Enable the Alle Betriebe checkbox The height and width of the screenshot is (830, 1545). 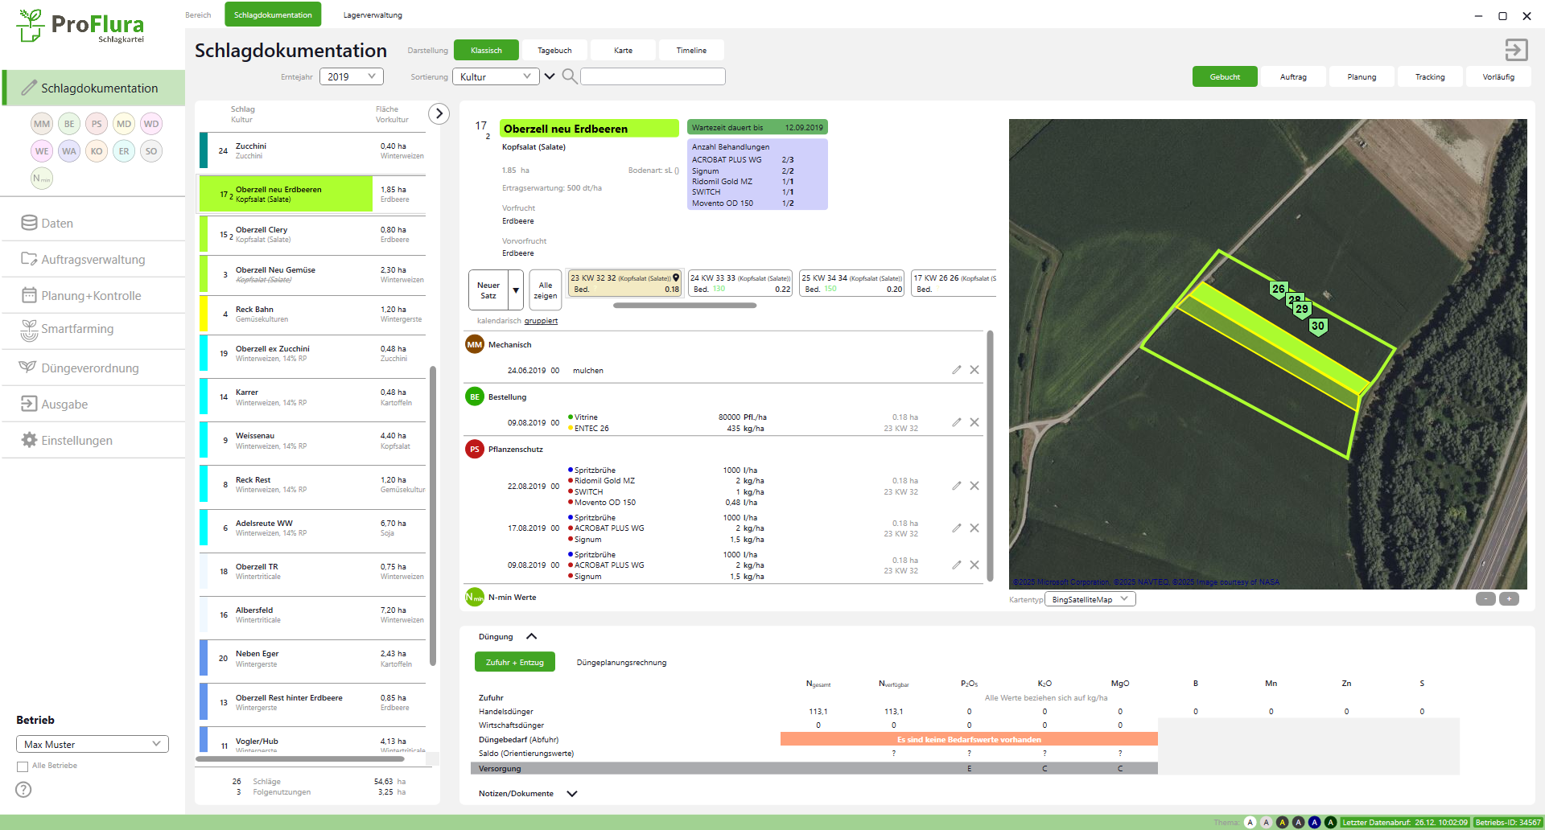(x=23, y=766)
